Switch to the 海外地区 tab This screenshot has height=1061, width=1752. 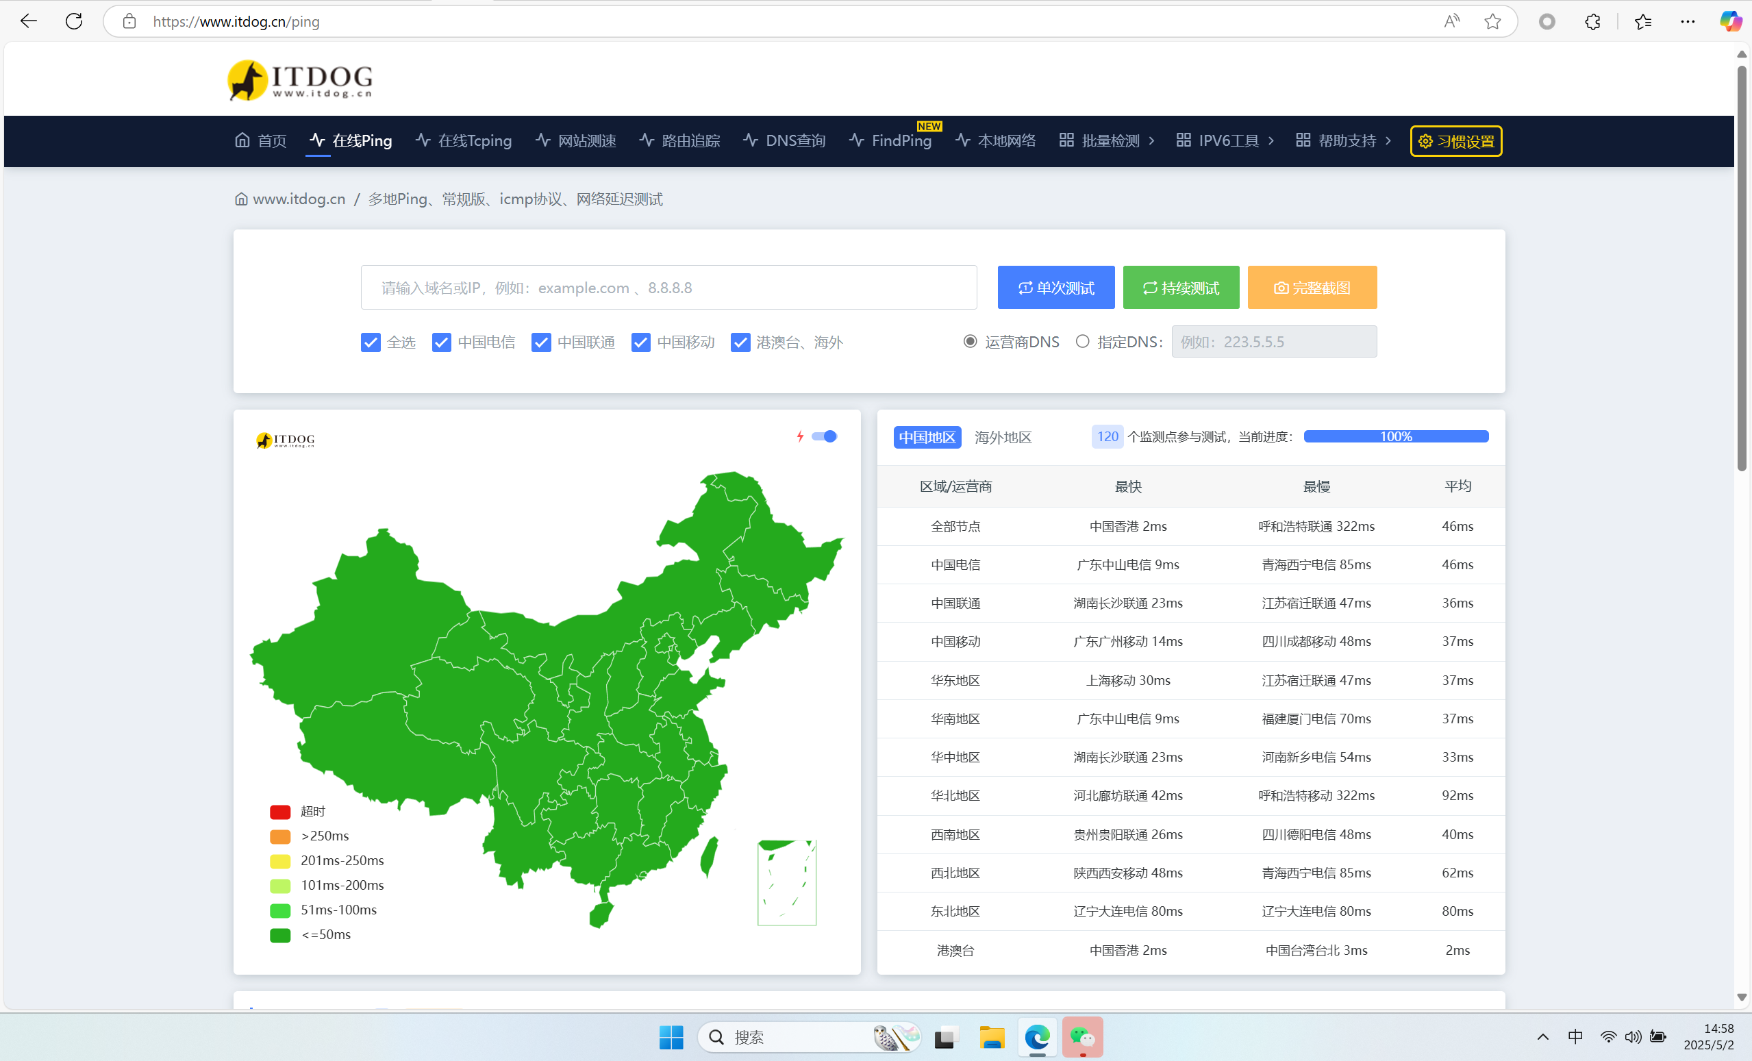pos(1003,437)
